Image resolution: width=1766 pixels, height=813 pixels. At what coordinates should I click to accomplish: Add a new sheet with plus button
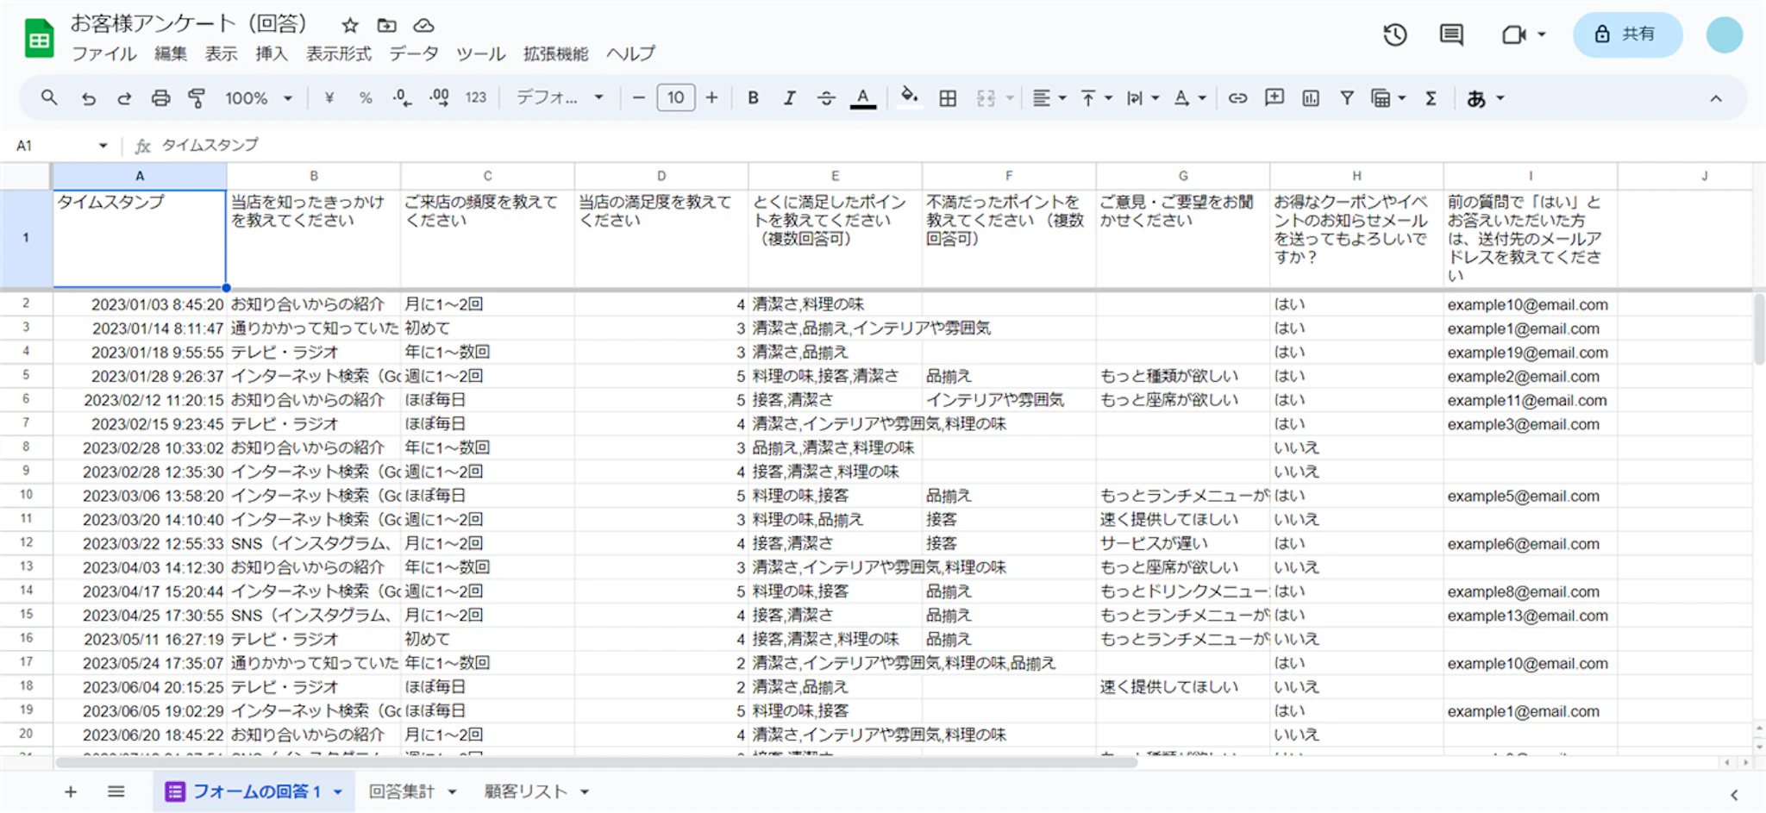71,791
